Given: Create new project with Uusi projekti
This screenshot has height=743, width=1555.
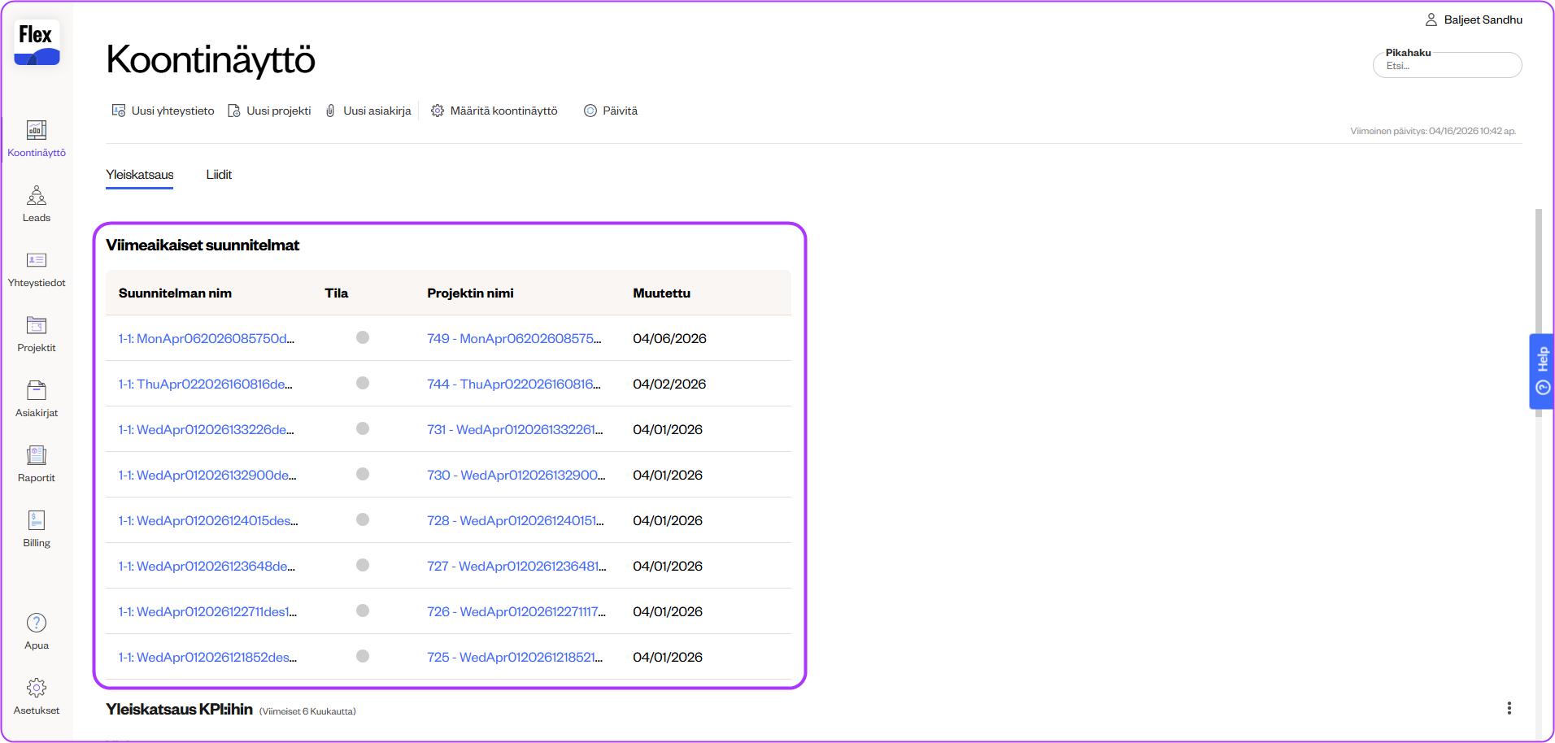Looking at the screenshot, I should pyautogui.click(x=270, y=111).
